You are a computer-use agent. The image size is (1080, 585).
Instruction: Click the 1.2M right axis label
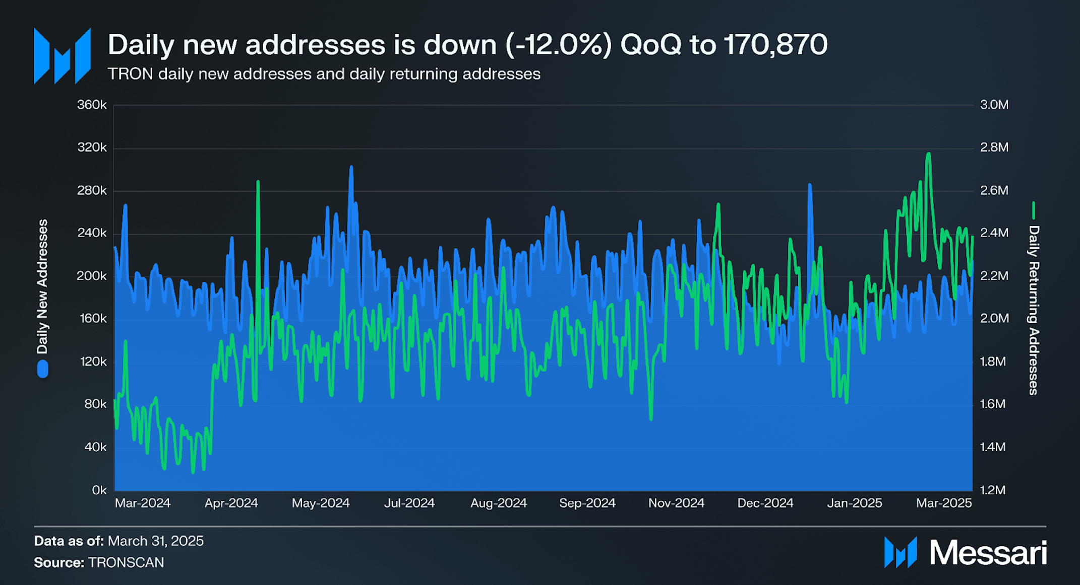[x=993, y=490]
